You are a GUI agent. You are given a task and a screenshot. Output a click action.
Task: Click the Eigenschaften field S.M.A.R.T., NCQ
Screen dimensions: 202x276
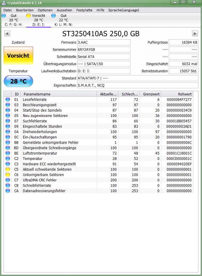138,85
